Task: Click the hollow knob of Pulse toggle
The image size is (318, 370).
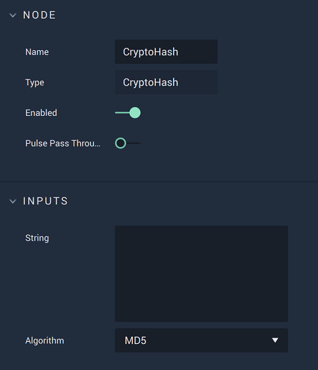Action: click(x=120, y=143)
